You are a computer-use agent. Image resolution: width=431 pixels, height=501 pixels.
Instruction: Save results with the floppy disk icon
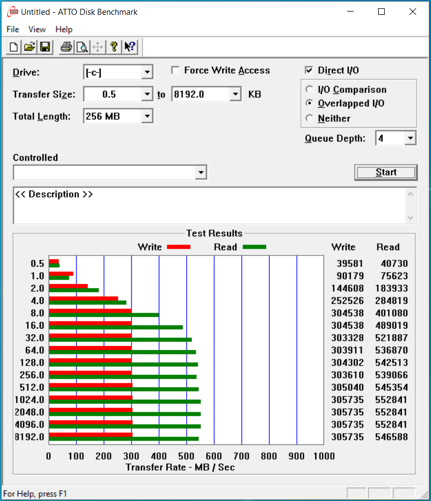click(x=45, y=47)
